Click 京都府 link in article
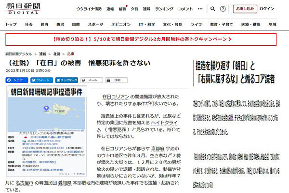This screenshot has height=193, width=289. [x=158, y=149]
